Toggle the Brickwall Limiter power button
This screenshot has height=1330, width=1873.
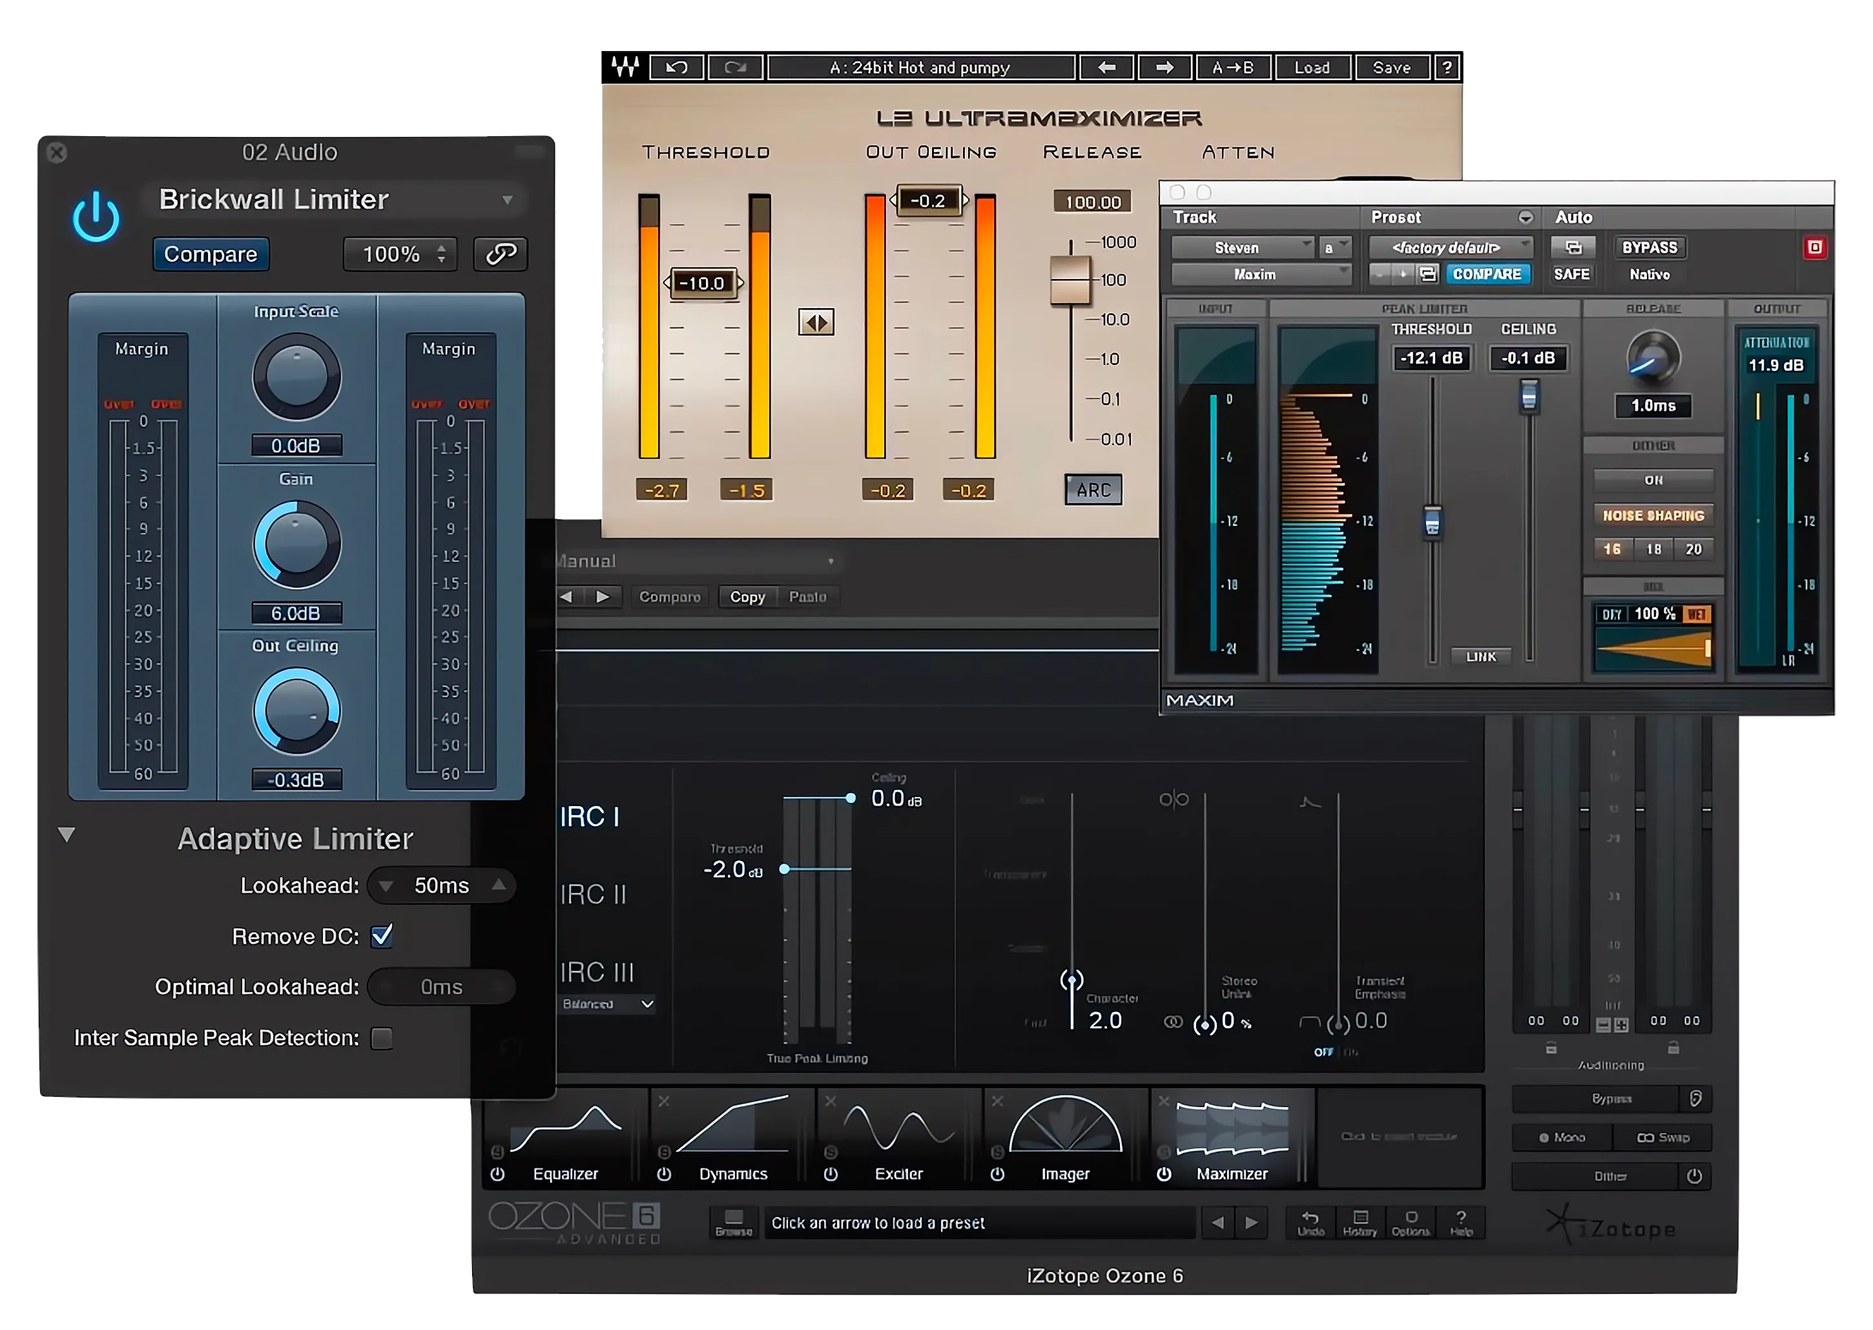[96, 217]
